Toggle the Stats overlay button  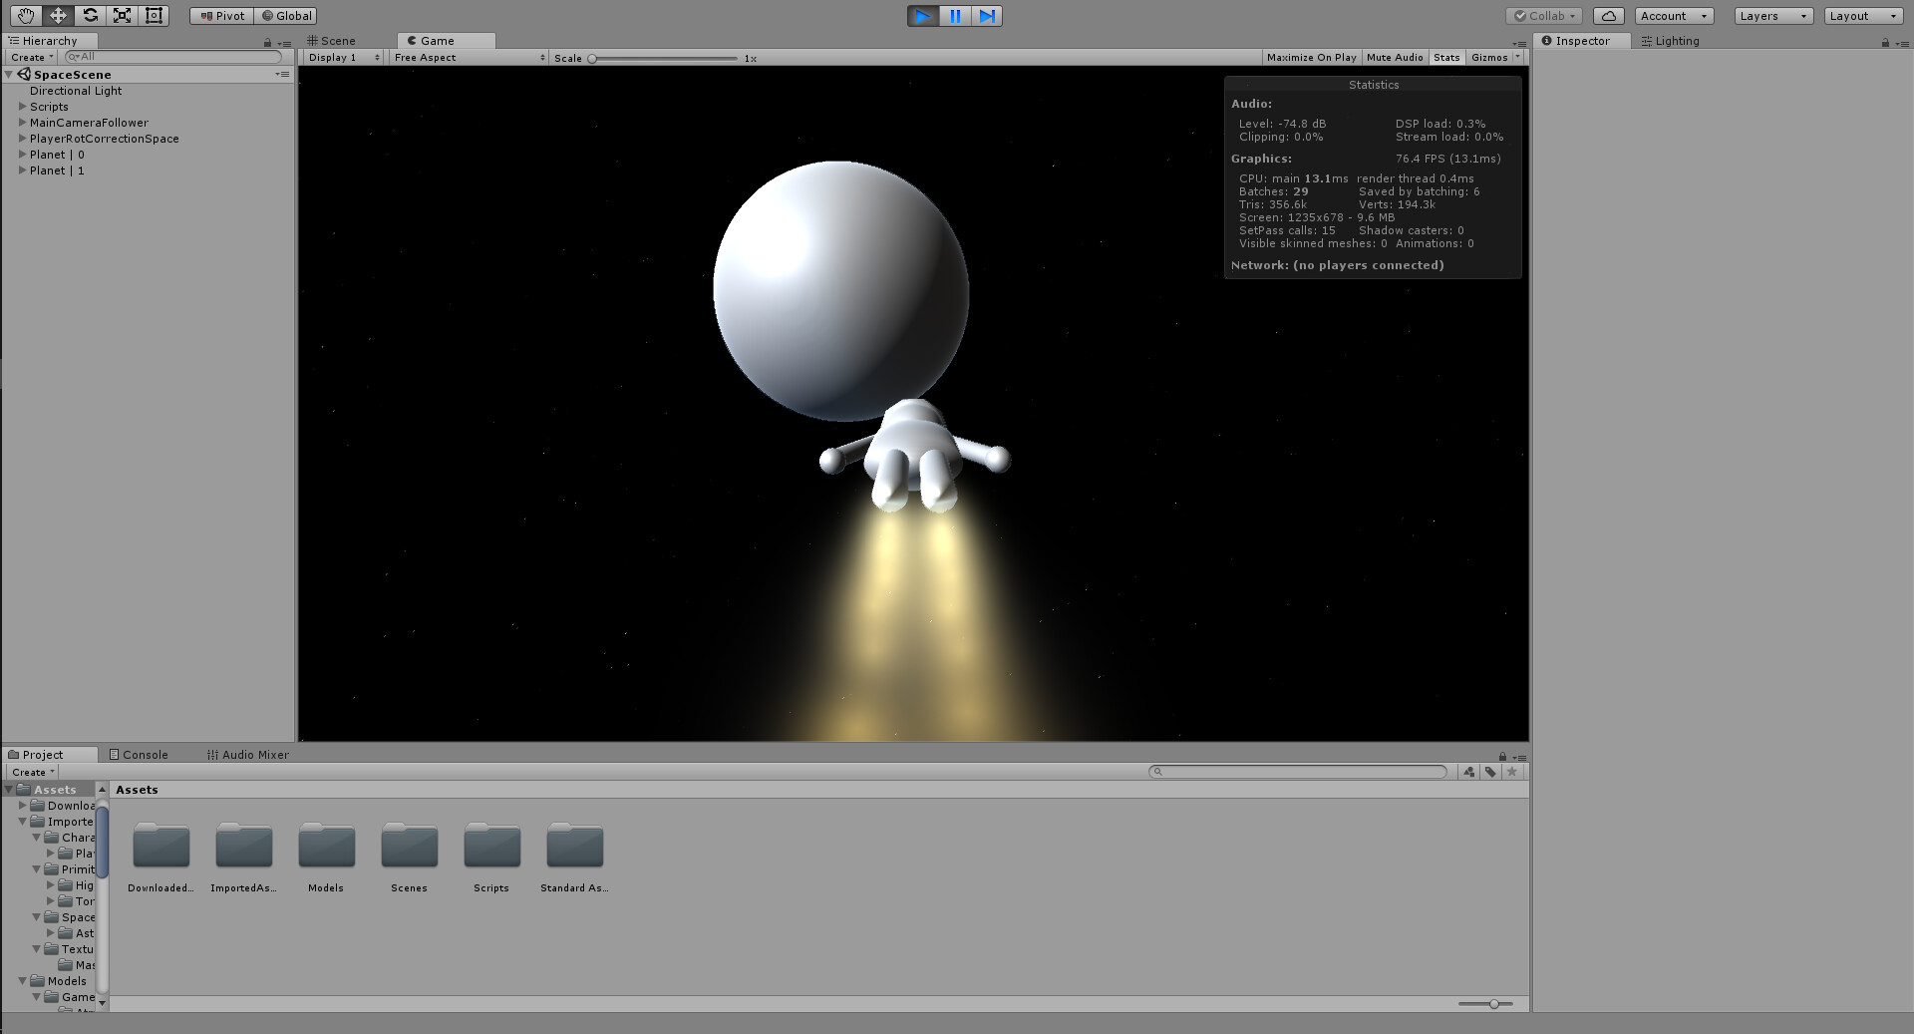coord(1446,57)
